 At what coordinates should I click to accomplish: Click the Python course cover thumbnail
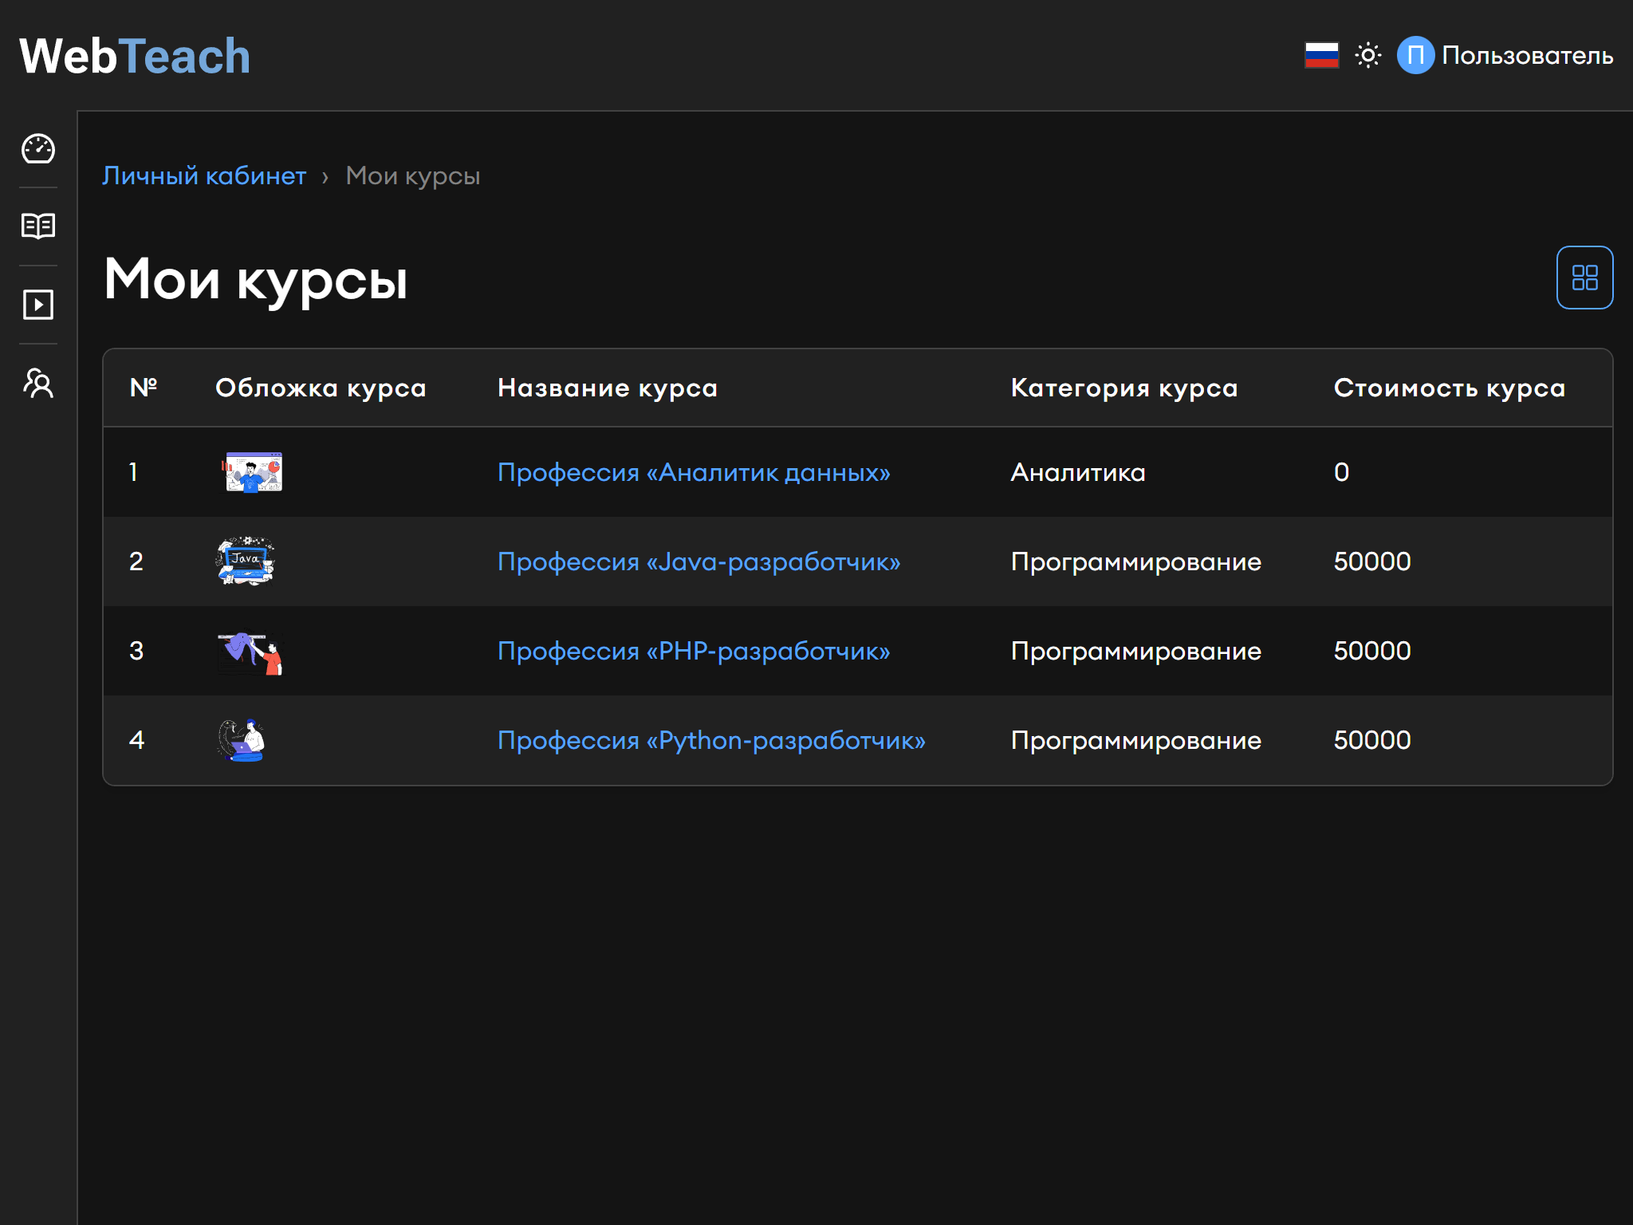tap(241, 740)
